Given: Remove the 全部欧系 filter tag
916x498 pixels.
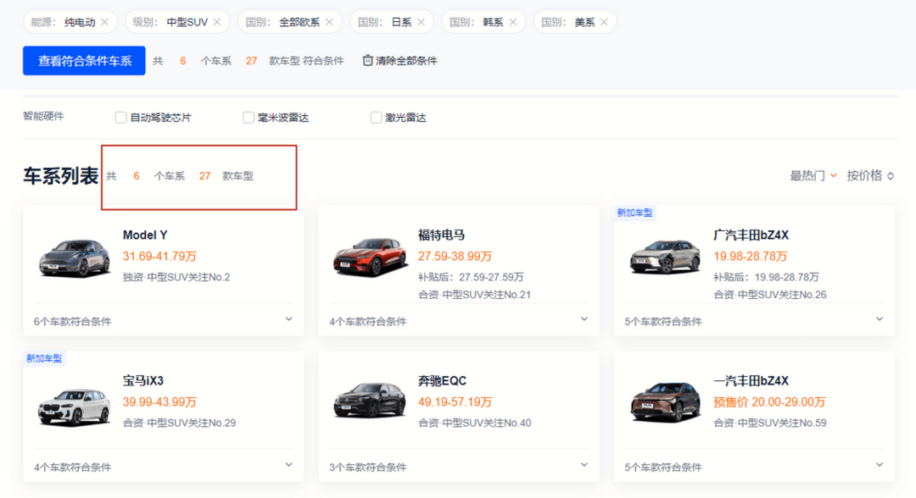Looking at the screenshot, I should [329, 22].
